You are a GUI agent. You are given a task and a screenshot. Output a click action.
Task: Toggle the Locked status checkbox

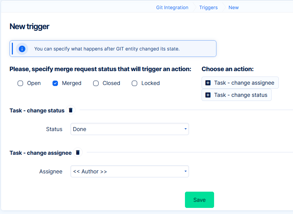click(134, 83)
